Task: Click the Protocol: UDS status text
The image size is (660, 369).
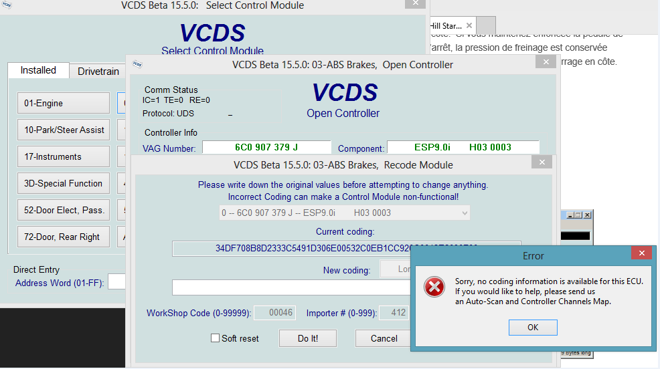Action: point(168,114)
